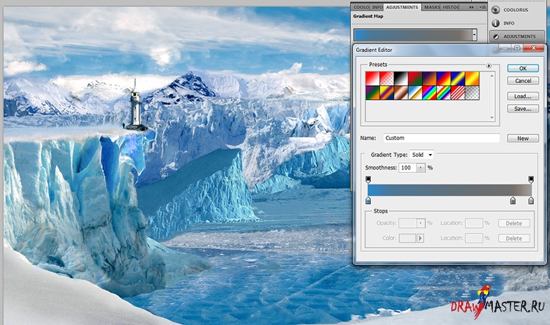Open the Gradient Map picker dropdown

(475, 34)
